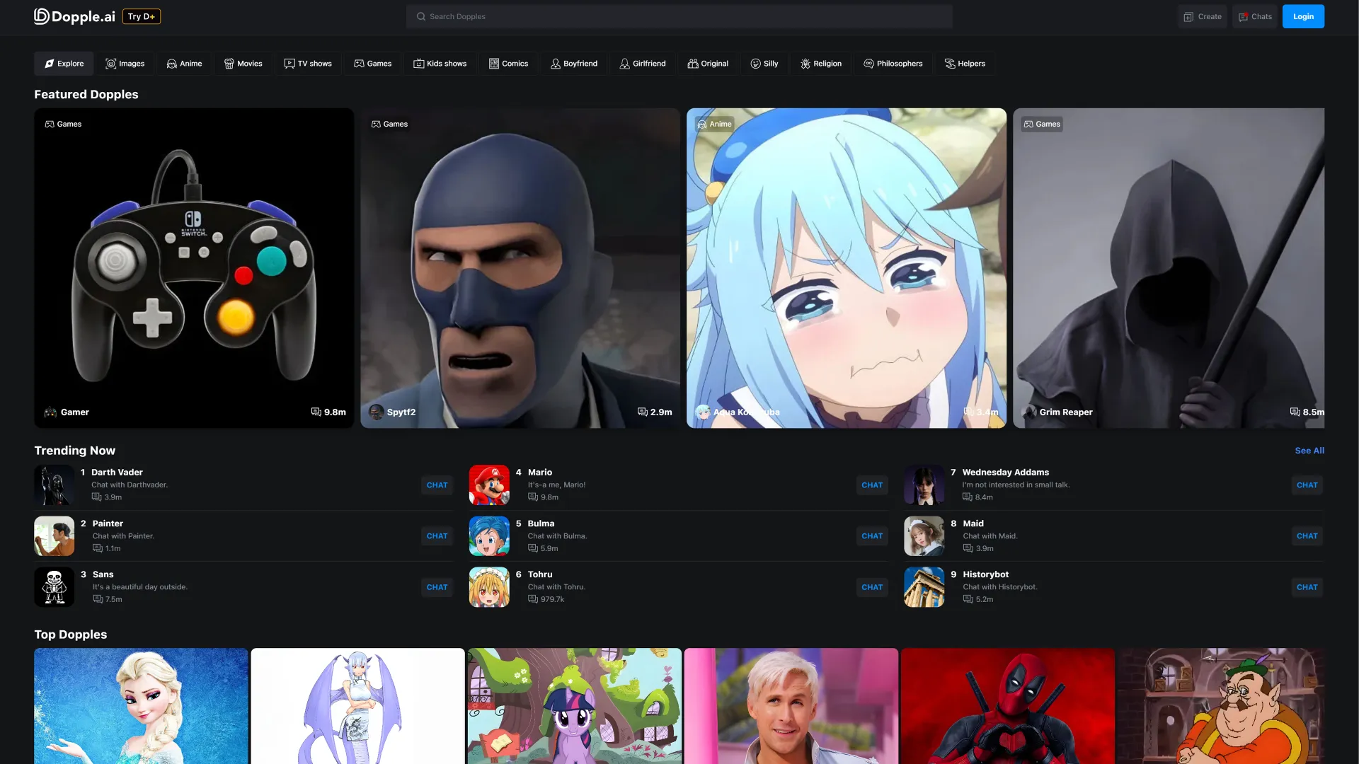This screenshot has height=764, width=1359.
Task: Click CHAT for Maid
Action: click(1307, 536)
